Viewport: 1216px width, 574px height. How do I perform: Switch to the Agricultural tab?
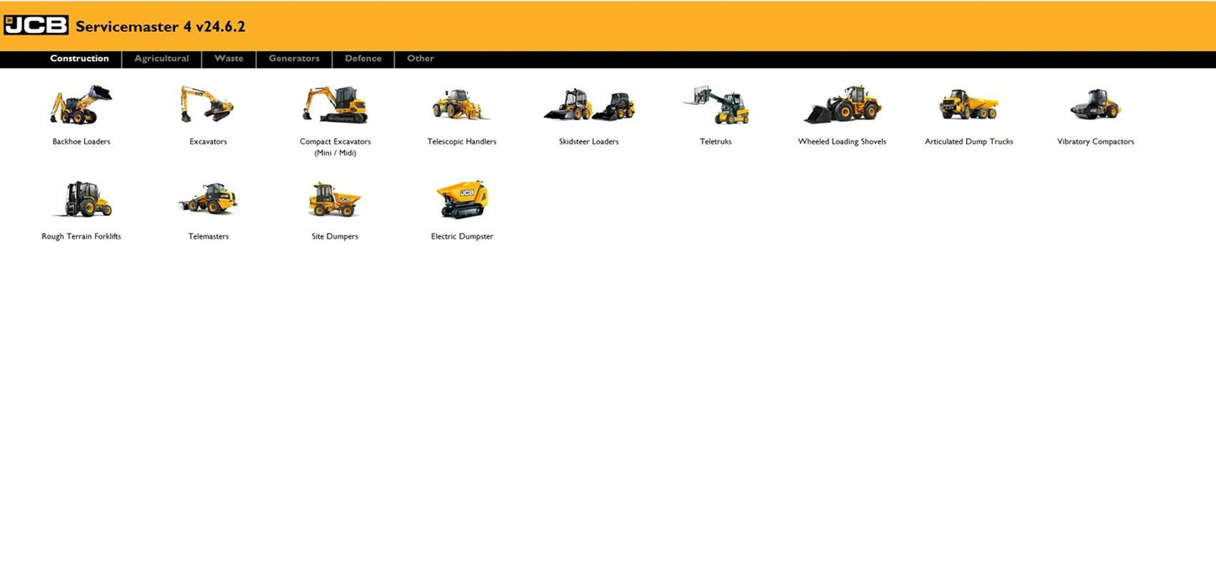tap(162, 59)
